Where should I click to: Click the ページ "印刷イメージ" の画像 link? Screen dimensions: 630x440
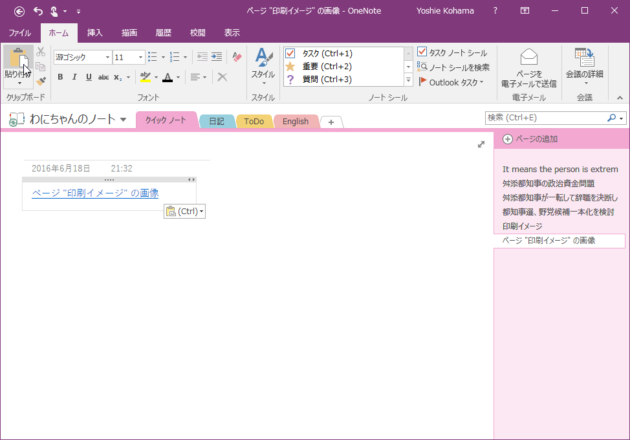click(94, 192)
